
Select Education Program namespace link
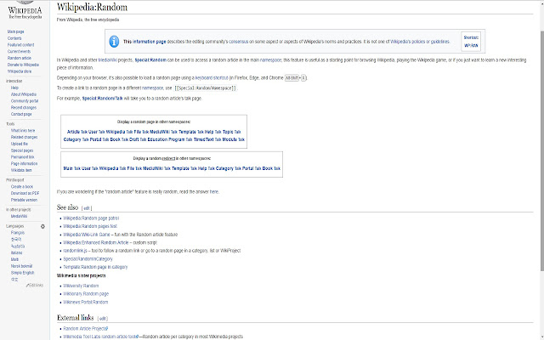tap(166, 139)
